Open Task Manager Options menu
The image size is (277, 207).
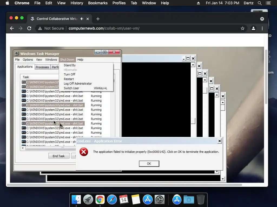tap(28, 60)
